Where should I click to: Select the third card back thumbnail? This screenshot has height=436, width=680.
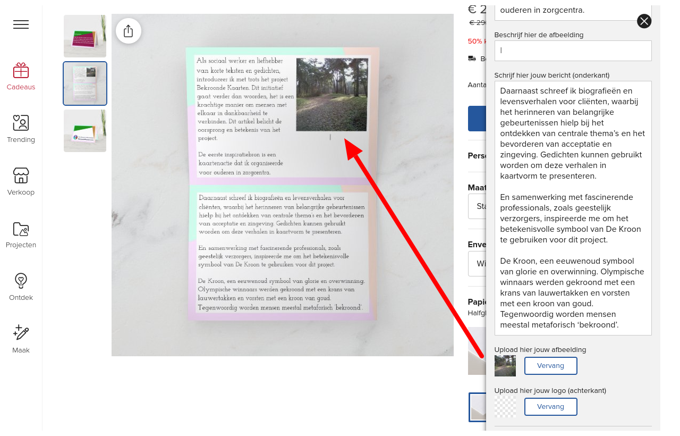85,131
